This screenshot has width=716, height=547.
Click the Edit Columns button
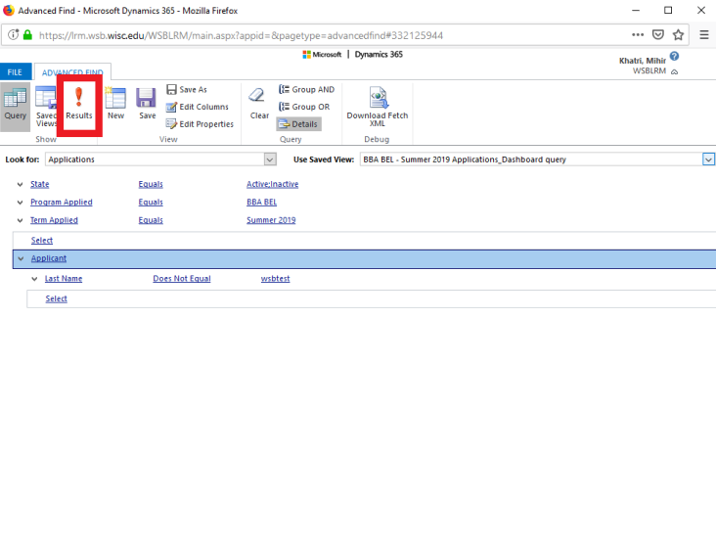pyautogui.click(x=199, y=107)
